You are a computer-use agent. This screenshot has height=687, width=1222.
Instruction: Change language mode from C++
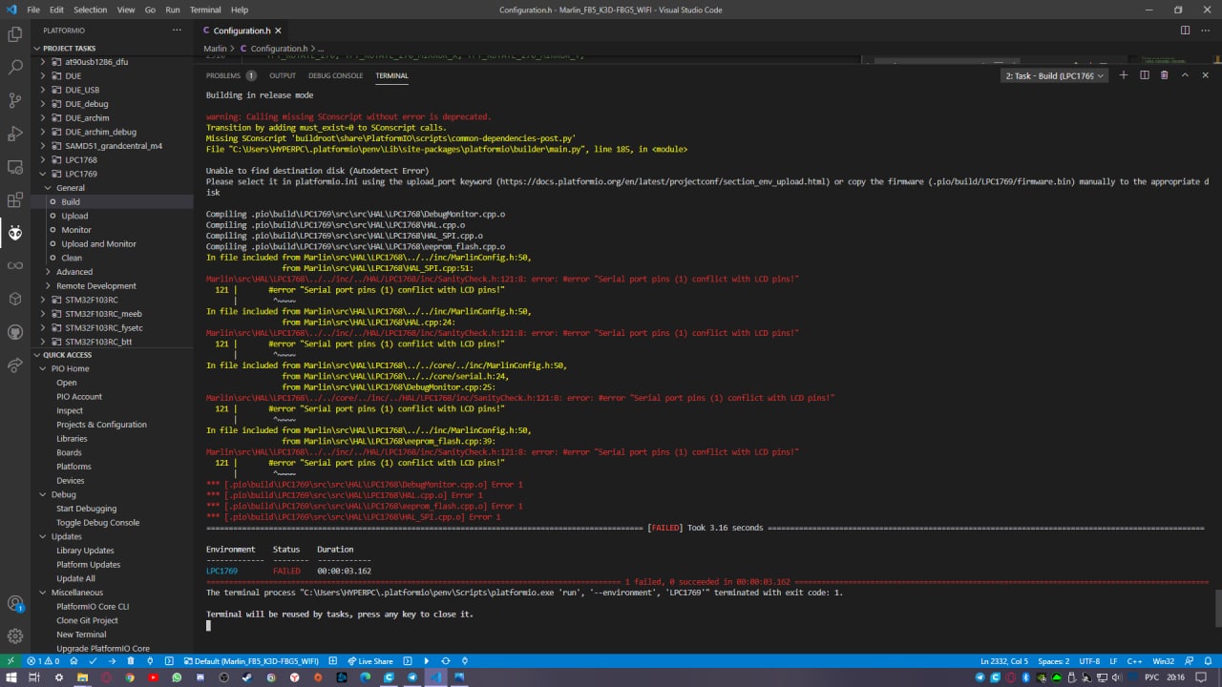pos(1135,661)
